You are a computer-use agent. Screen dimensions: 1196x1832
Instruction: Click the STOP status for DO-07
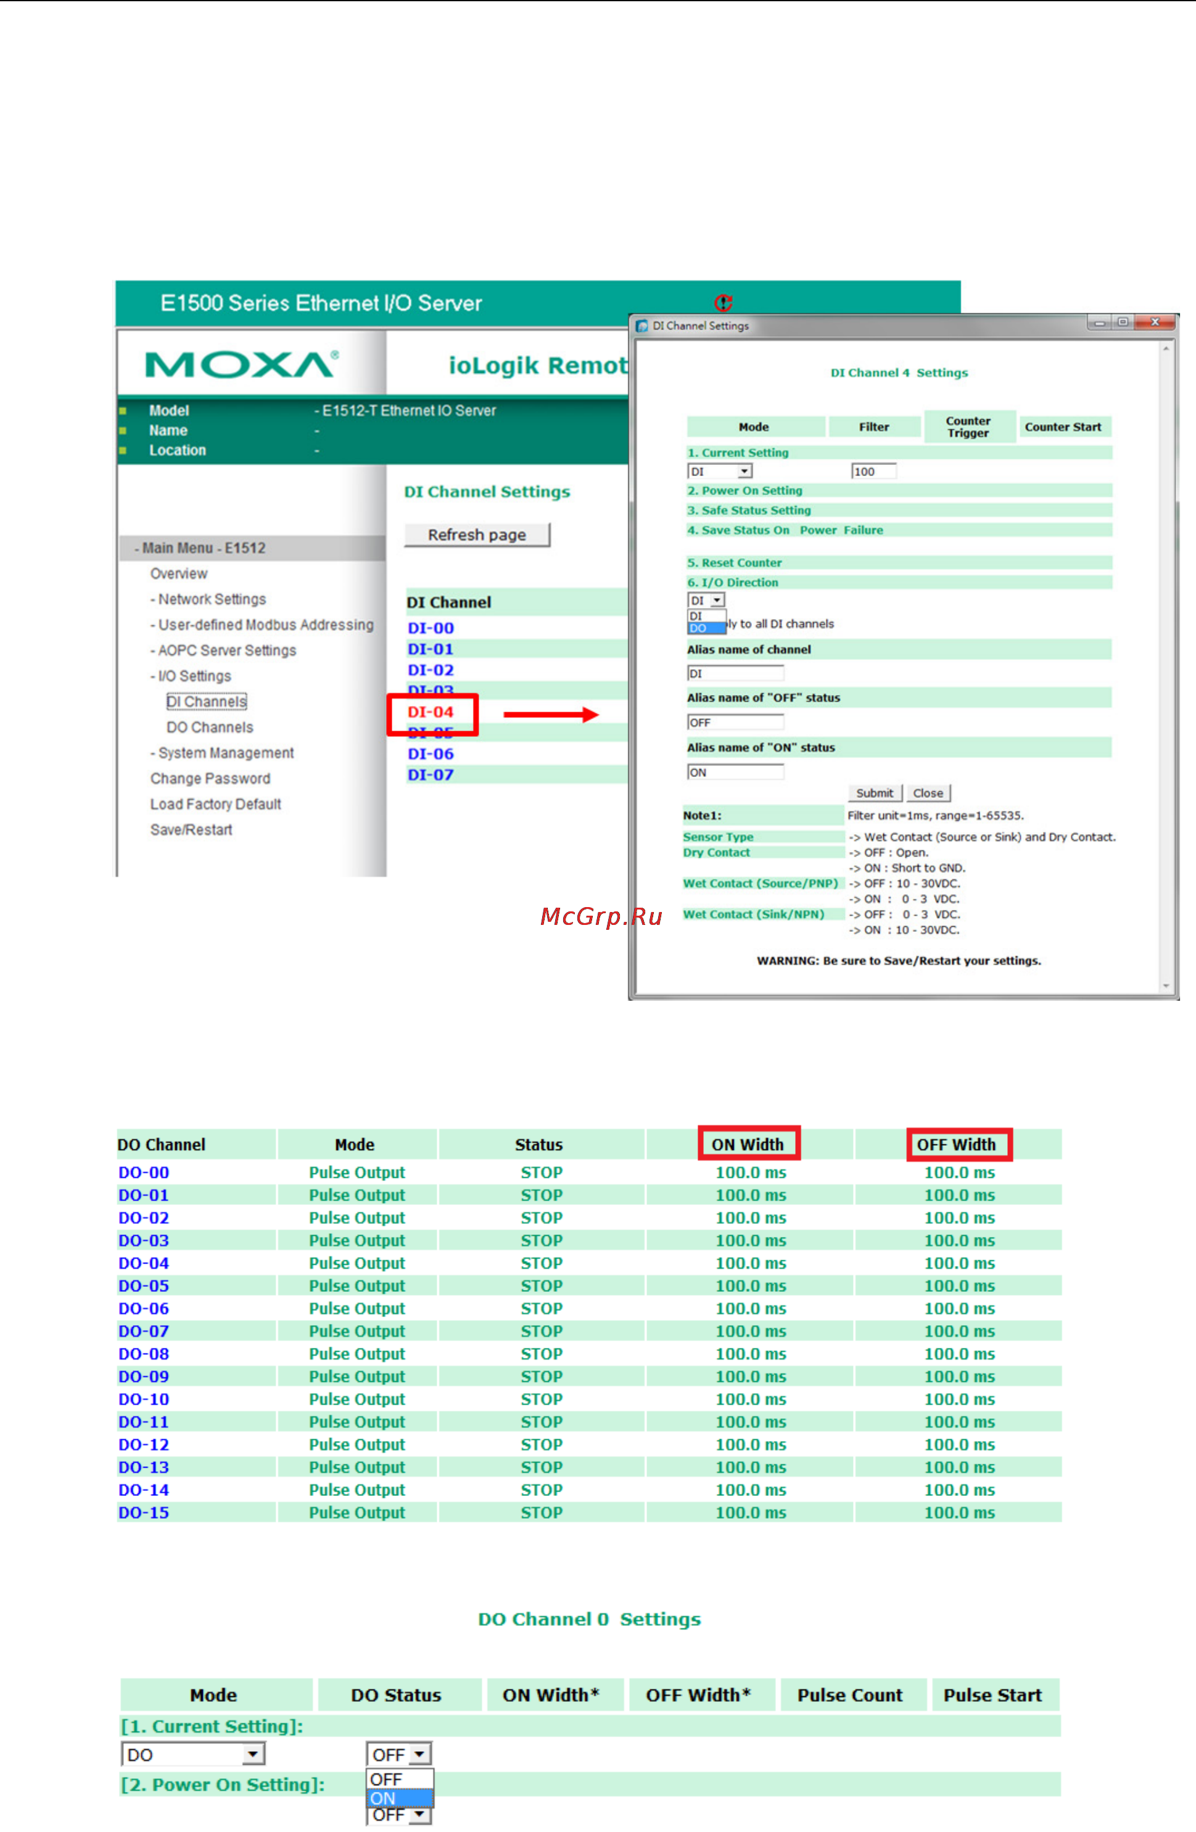click(542, 1331)
